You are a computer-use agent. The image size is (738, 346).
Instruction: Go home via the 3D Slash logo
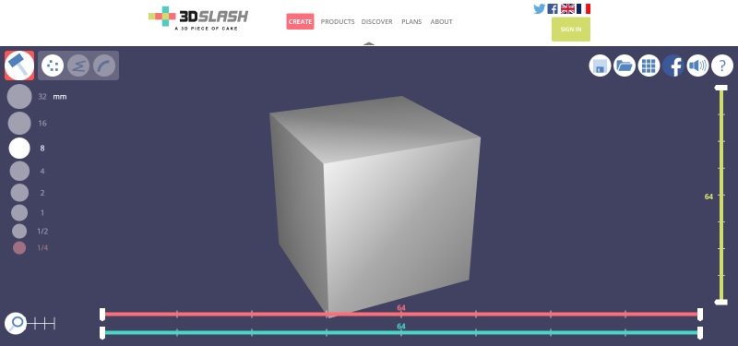point(198,18)
